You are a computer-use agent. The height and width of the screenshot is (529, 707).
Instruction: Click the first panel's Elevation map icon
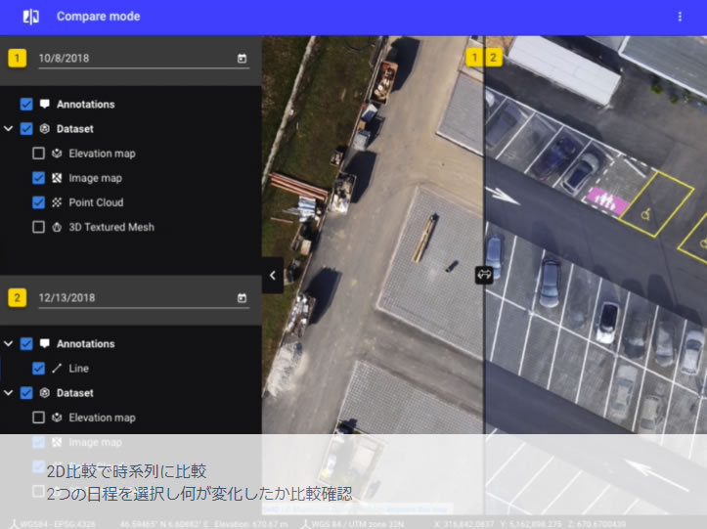pos(57,154)
